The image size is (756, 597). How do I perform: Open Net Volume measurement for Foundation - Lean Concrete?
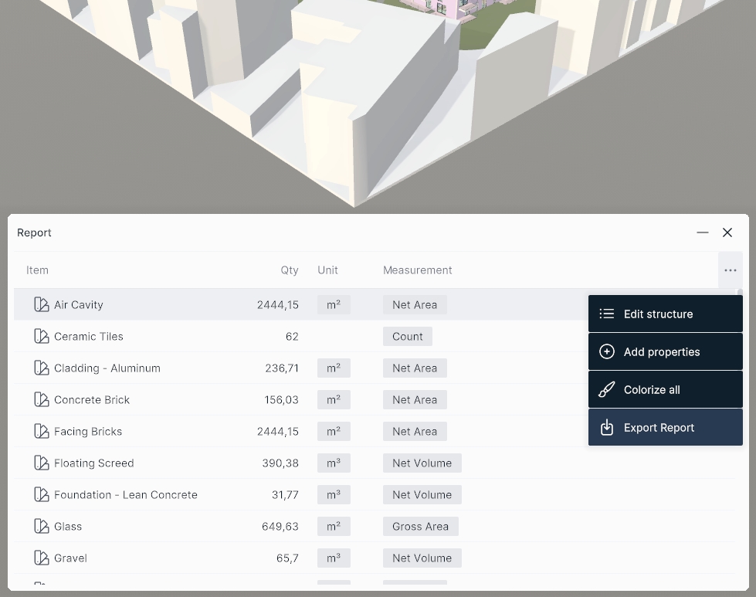click(x=422, y=495)
